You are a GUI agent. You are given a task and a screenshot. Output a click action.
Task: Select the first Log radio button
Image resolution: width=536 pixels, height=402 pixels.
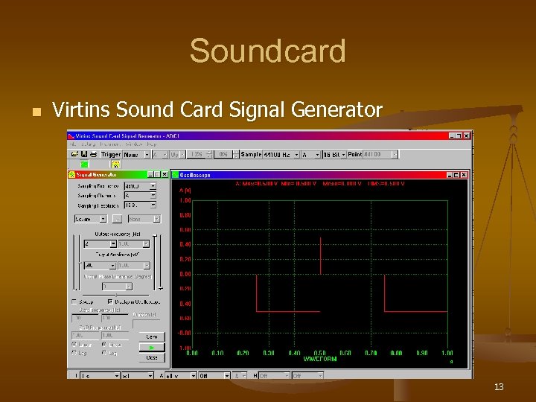coord(74,353)
